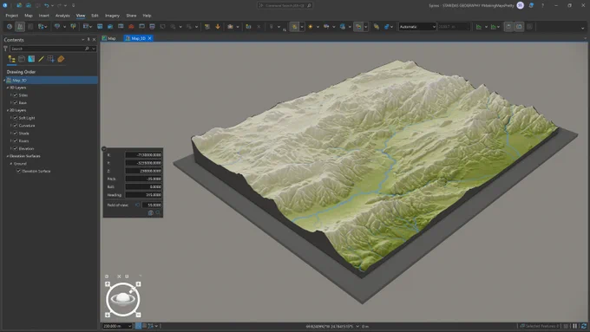This screenshot has width=590, height=332.
Task: Click the Field of view value field
Action: coord(152,205)
